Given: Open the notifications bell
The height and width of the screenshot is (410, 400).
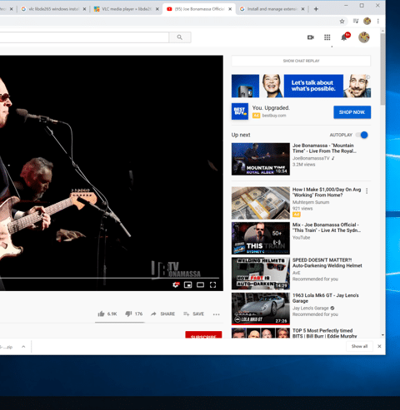Looking at the screenshot, I should click(x=344, y=37).
